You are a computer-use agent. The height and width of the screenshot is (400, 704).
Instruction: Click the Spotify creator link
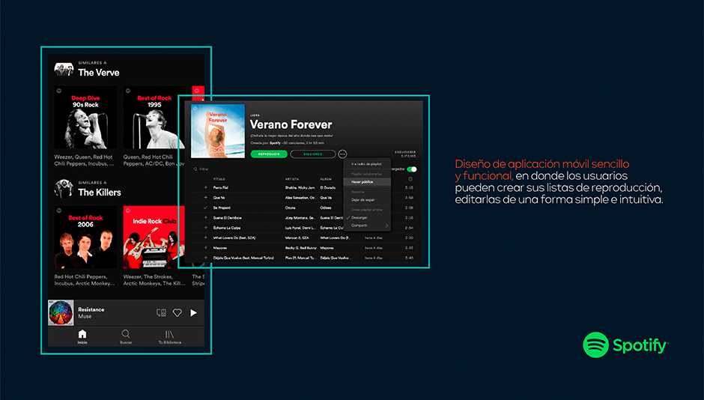pos(275,143)
